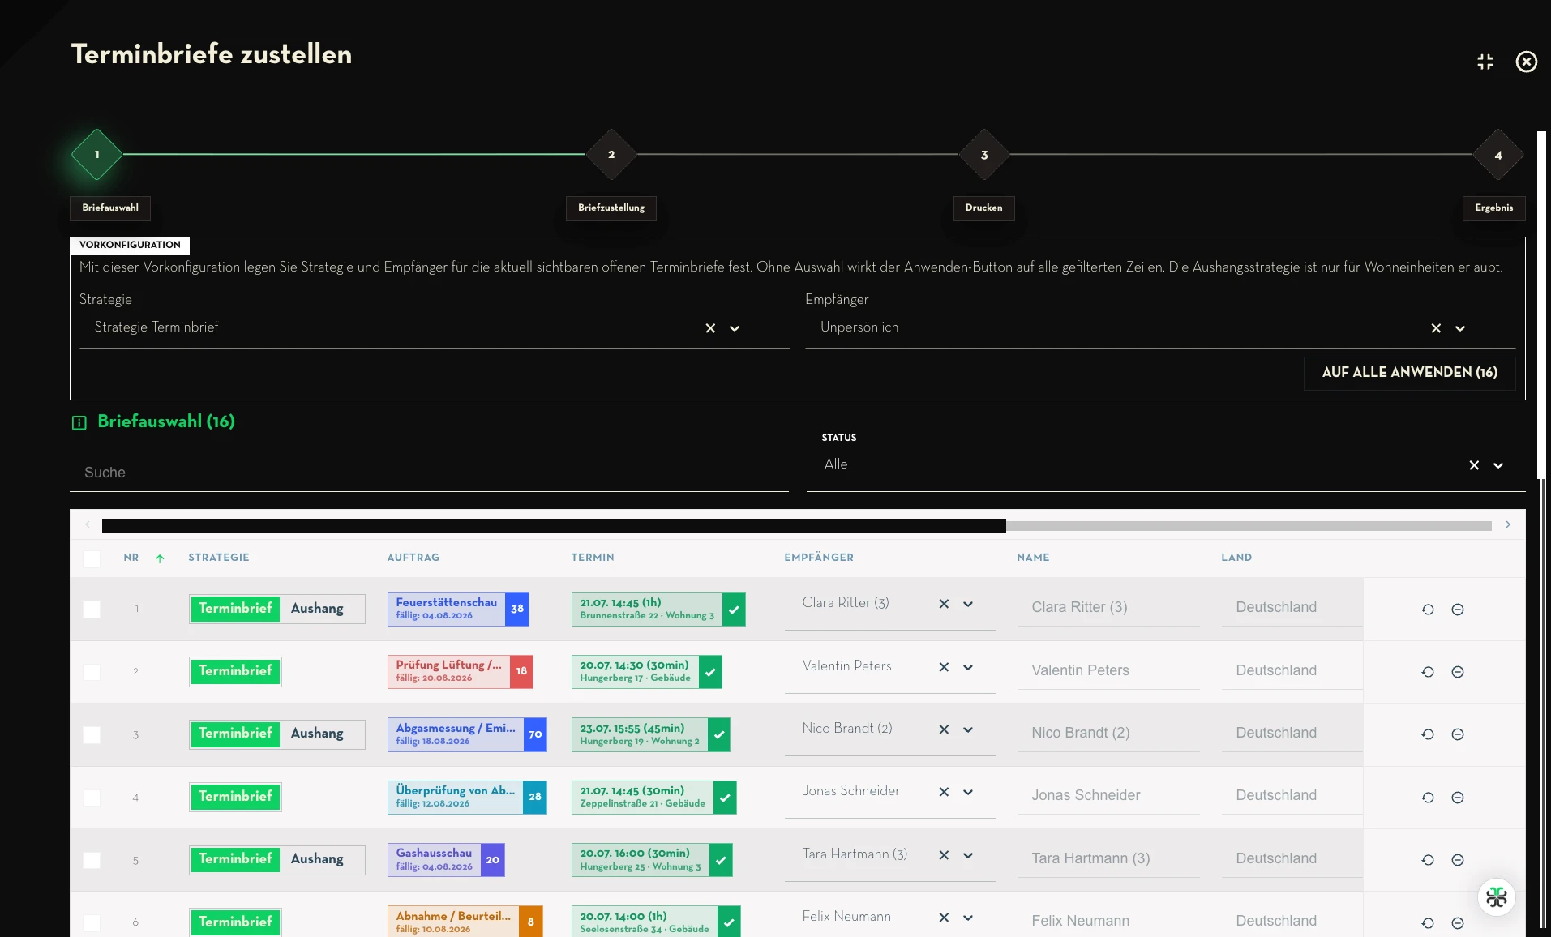Expand the Empfänger Unpersönlich dropdown
Viewport: 1551px width, 937px height.
point(1460,328)
